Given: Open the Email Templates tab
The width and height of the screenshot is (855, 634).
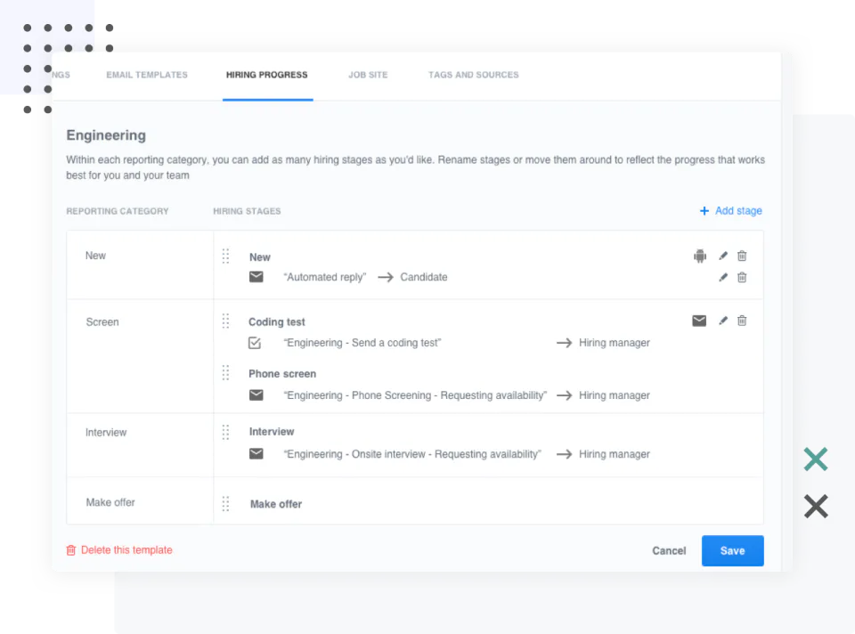Looking at the screenshot, I should [x=147, y=75].
